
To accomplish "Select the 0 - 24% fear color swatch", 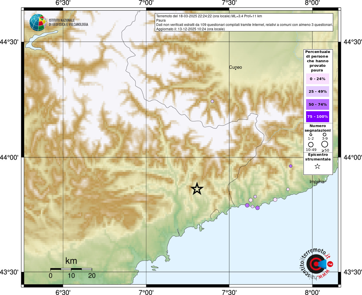I will tap(318, 79).
